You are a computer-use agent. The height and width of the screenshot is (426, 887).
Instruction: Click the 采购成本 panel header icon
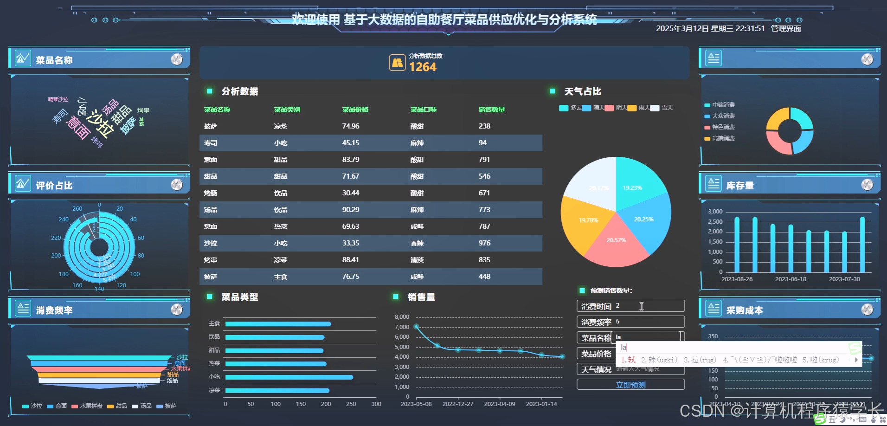coord(713,308)
